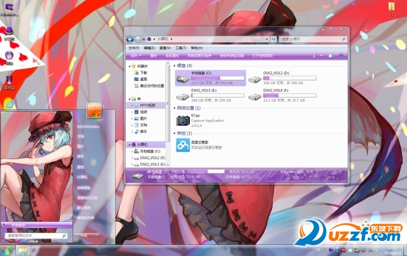Click the change view icon in the toolbar

click(315, 56)
